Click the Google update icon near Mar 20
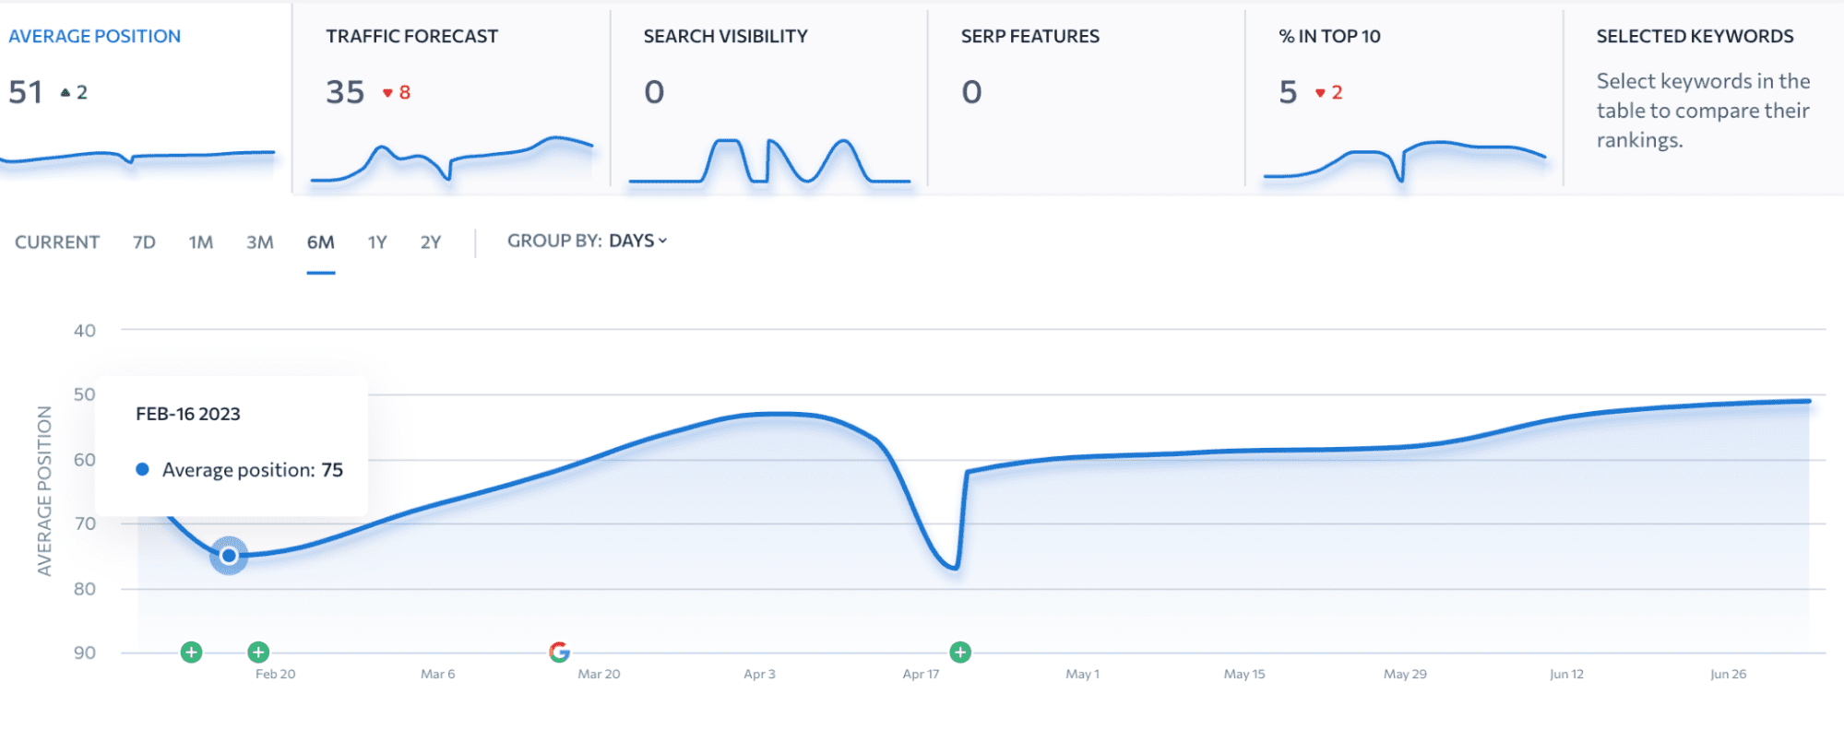The height and width of the screenshot is (729, 1844). click(559, 653)
